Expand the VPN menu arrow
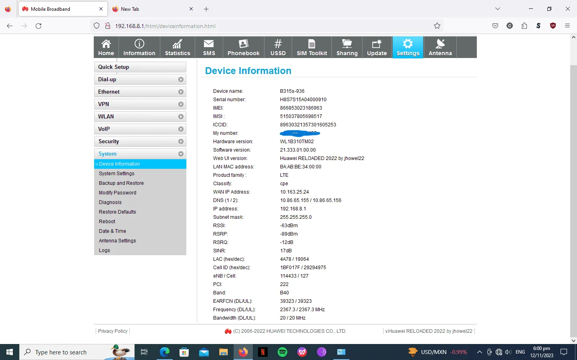577x360 pixels. coord(181,104)
